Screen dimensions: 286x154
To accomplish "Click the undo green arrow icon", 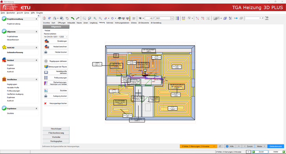I will coord(73,18).
